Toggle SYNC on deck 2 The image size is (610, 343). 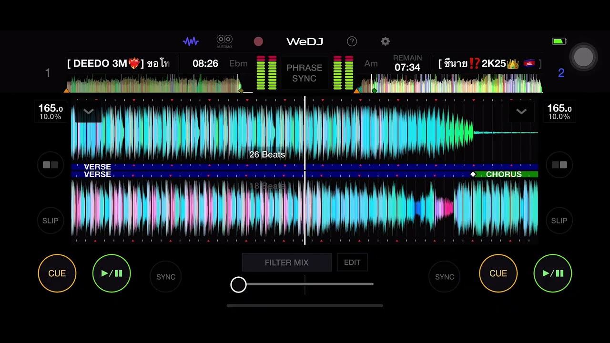coord(445,277)
